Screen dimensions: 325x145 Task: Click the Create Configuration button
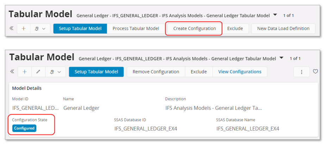tap(194, 29)
